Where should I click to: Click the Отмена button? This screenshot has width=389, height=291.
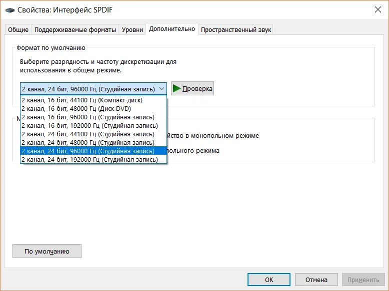[x=316, y=280]
